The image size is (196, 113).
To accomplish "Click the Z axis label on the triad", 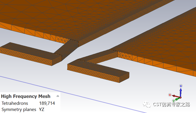I will pos(181,86).
